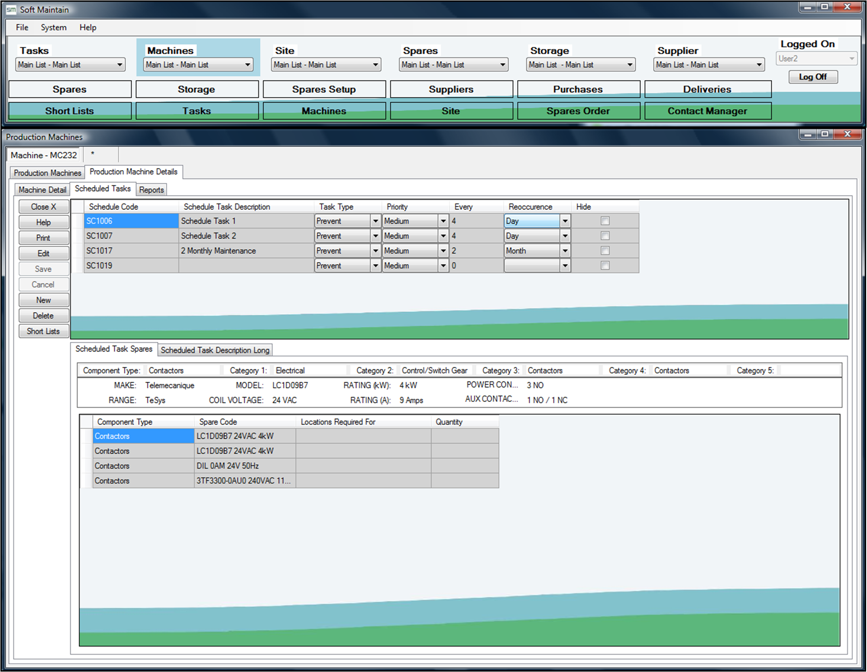The image size is (867, 672).
Task: Open Reoccurence dropdown for SC1017
Action: click(x=565, y=251)
